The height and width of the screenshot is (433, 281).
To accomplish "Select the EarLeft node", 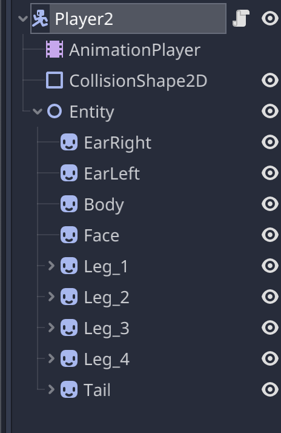I will pyautogui.click(x=111, y=173).
